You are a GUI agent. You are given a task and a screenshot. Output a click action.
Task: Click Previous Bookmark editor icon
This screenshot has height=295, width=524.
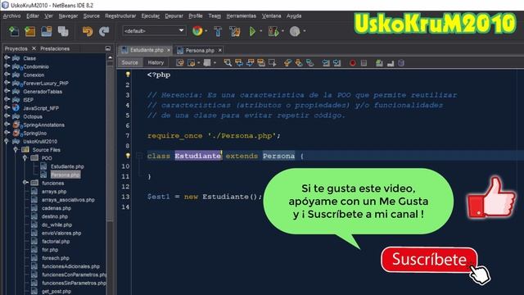pos(287,63)
